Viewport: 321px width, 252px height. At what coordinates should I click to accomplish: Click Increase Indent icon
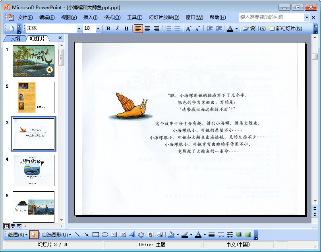(x=219, y=29)
